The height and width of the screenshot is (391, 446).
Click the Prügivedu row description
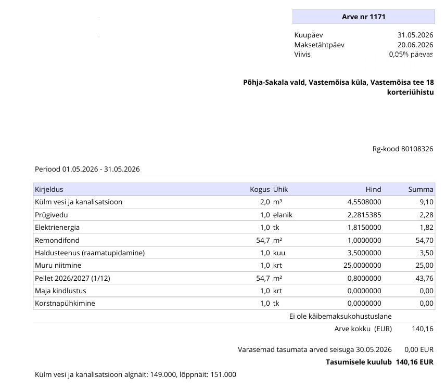[51, 215]
